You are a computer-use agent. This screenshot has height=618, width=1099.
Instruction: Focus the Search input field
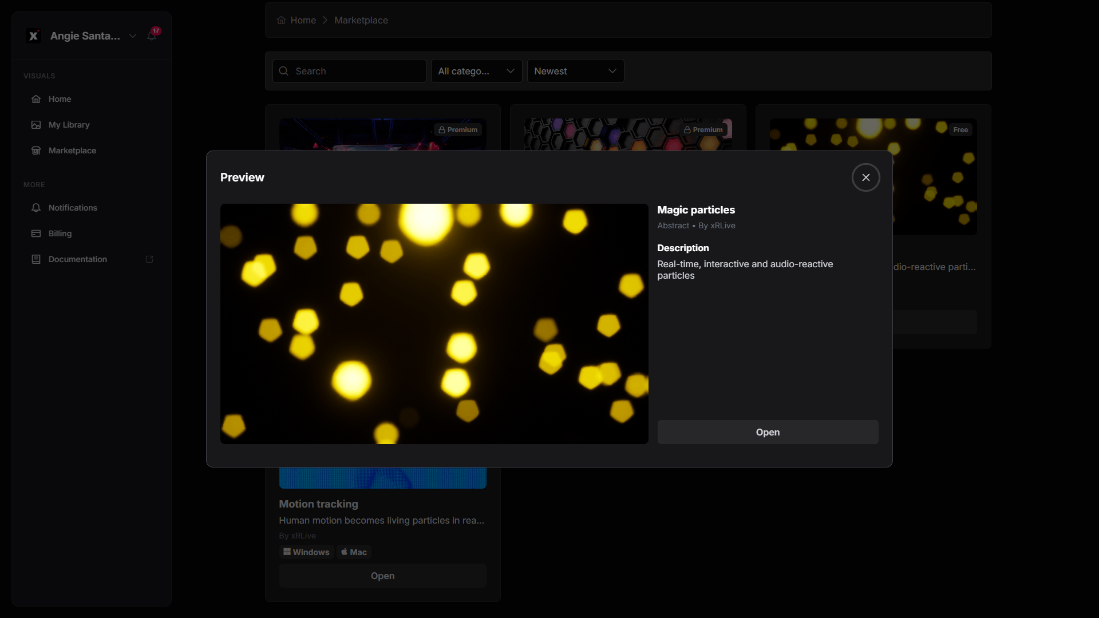(x=349, y=71)
